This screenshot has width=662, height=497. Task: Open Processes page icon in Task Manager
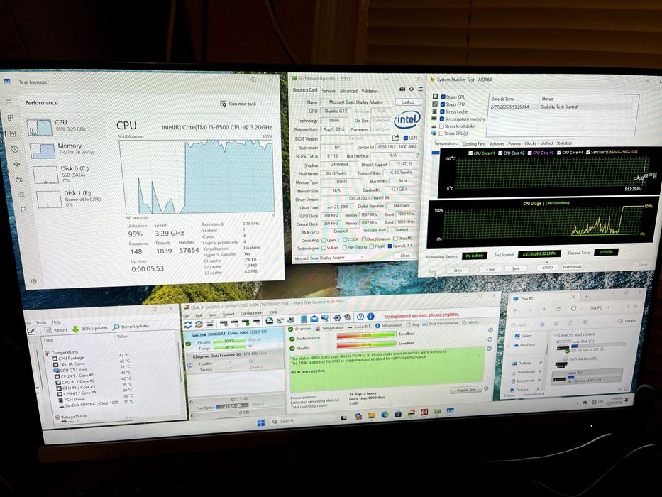[x=10, y=118]
